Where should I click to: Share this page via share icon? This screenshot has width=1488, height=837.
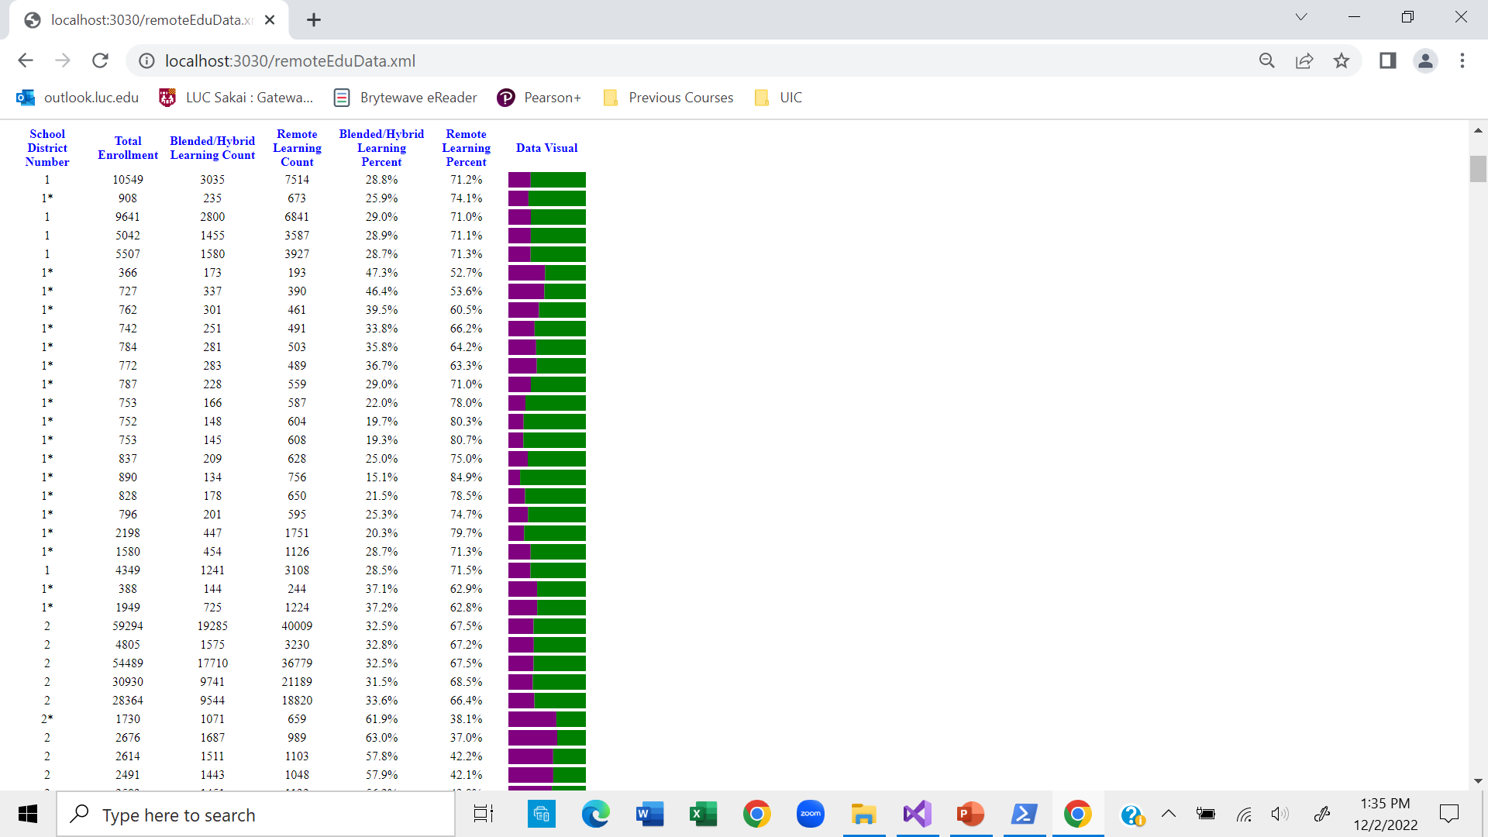(x=1304, y=60)
